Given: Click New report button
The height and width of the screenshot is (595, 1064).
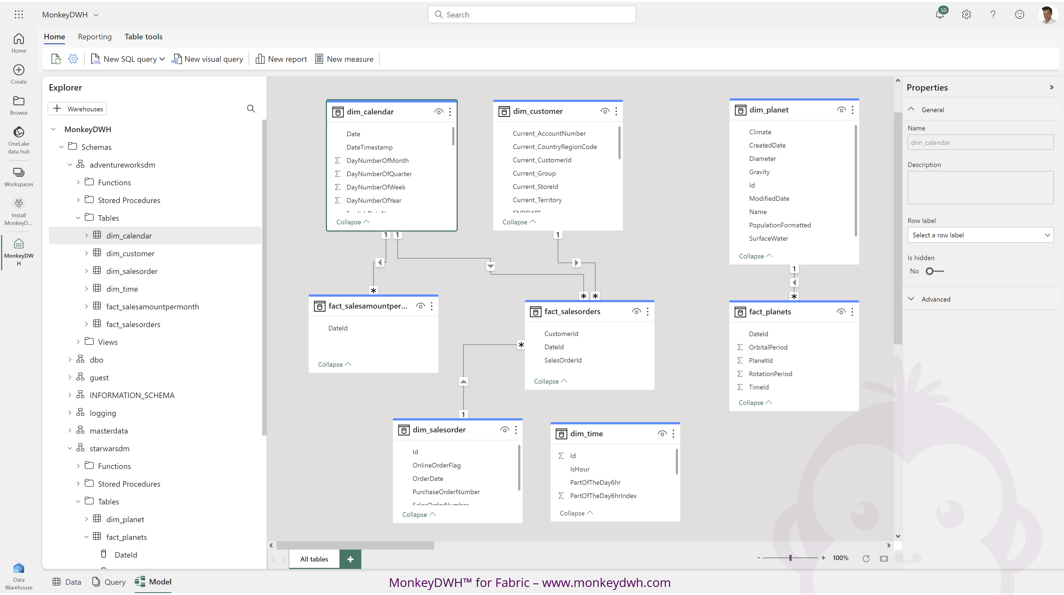Looking at the screenshot, I should (x=281, y=59).
